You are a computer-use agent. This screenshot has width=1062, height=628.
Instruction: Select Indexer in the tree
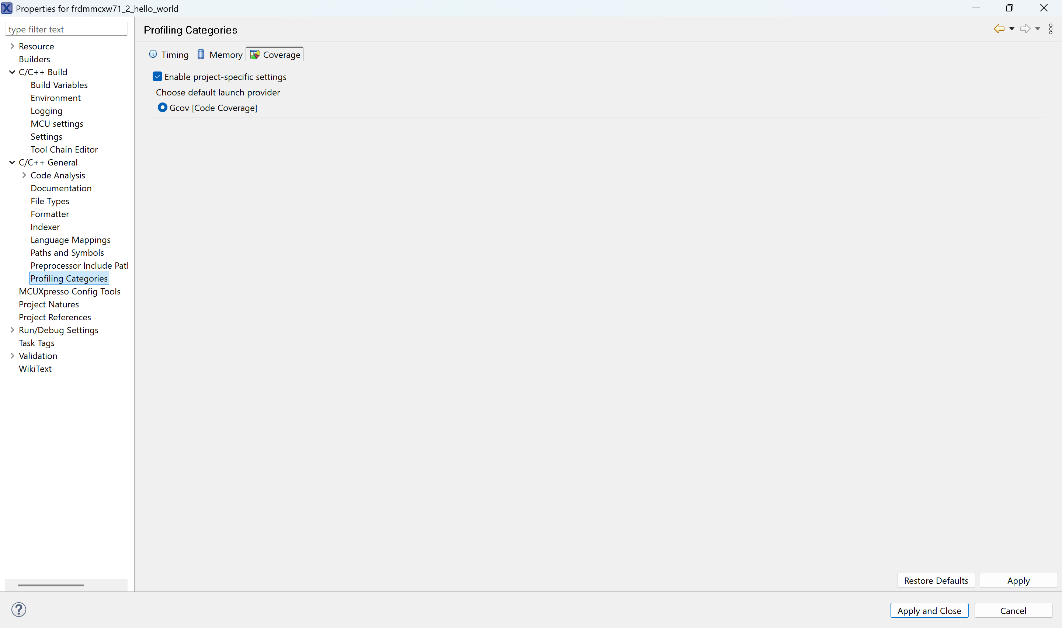click(45, 227)
